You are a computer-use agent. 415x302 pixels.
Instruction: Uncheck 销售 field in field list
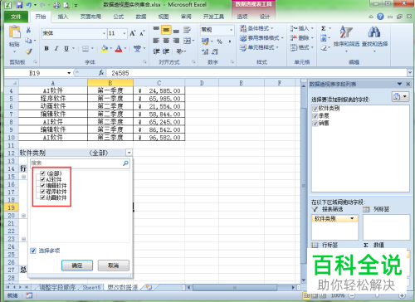click(315, 124)
